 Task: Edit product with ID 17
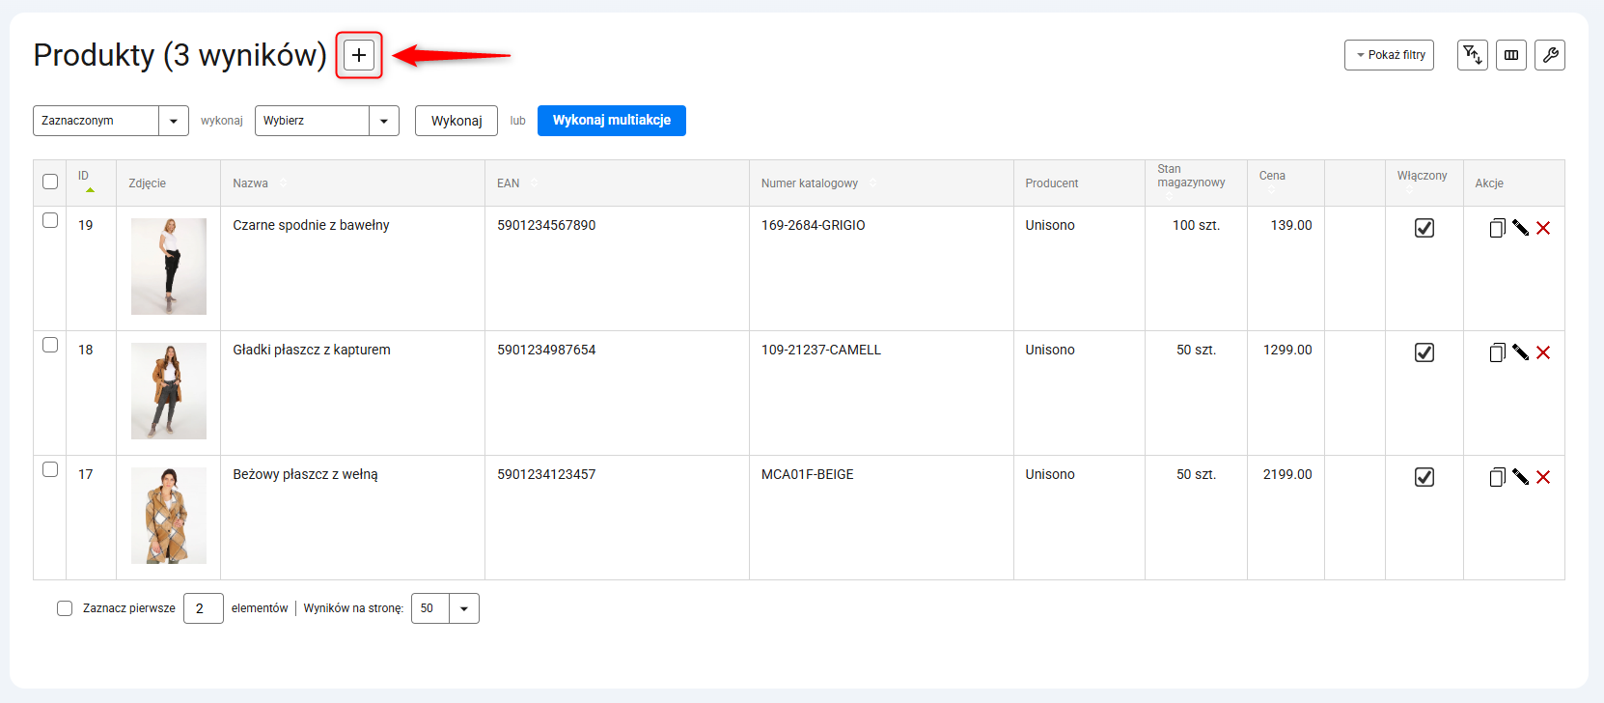(1520, 477)
